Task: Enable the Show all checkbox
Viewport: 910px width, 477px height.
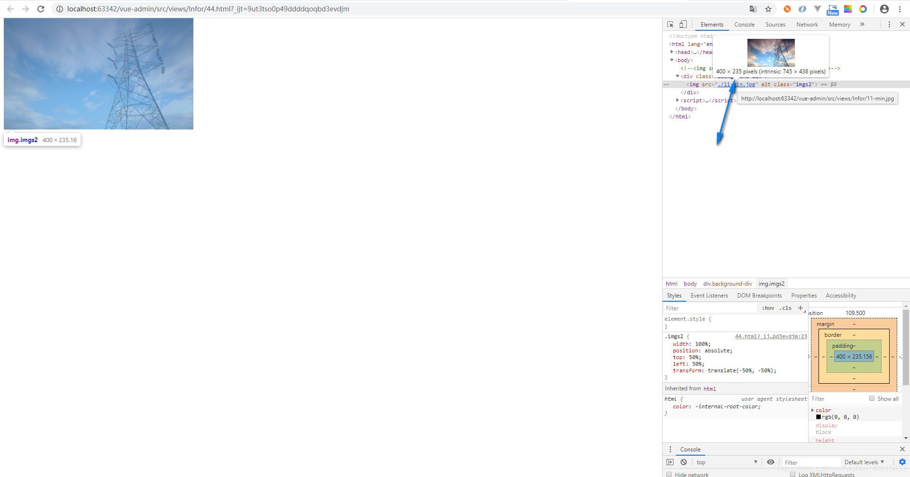Action: click(872, 398)
